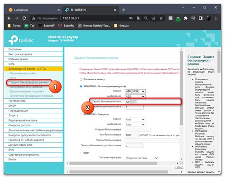Open the Сеть menu
Image resolution: width=225 pixels, height=178 pixels.
(x=33, y=64)
